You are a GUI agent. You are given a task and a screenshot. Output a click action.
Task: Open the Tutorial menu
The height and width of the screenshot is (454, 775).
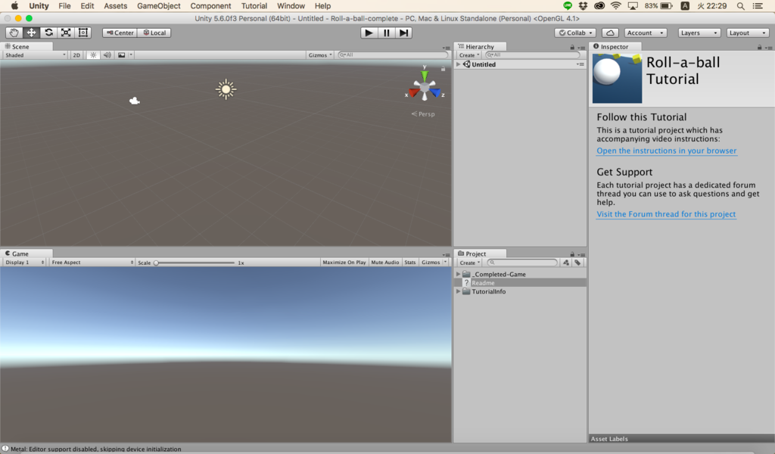point(254,6)
